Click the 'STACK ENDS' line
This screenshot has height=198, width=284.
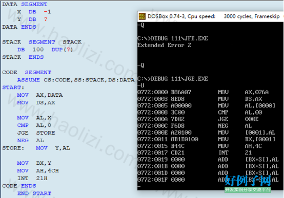pyautogui.click(x=23, y=57)
